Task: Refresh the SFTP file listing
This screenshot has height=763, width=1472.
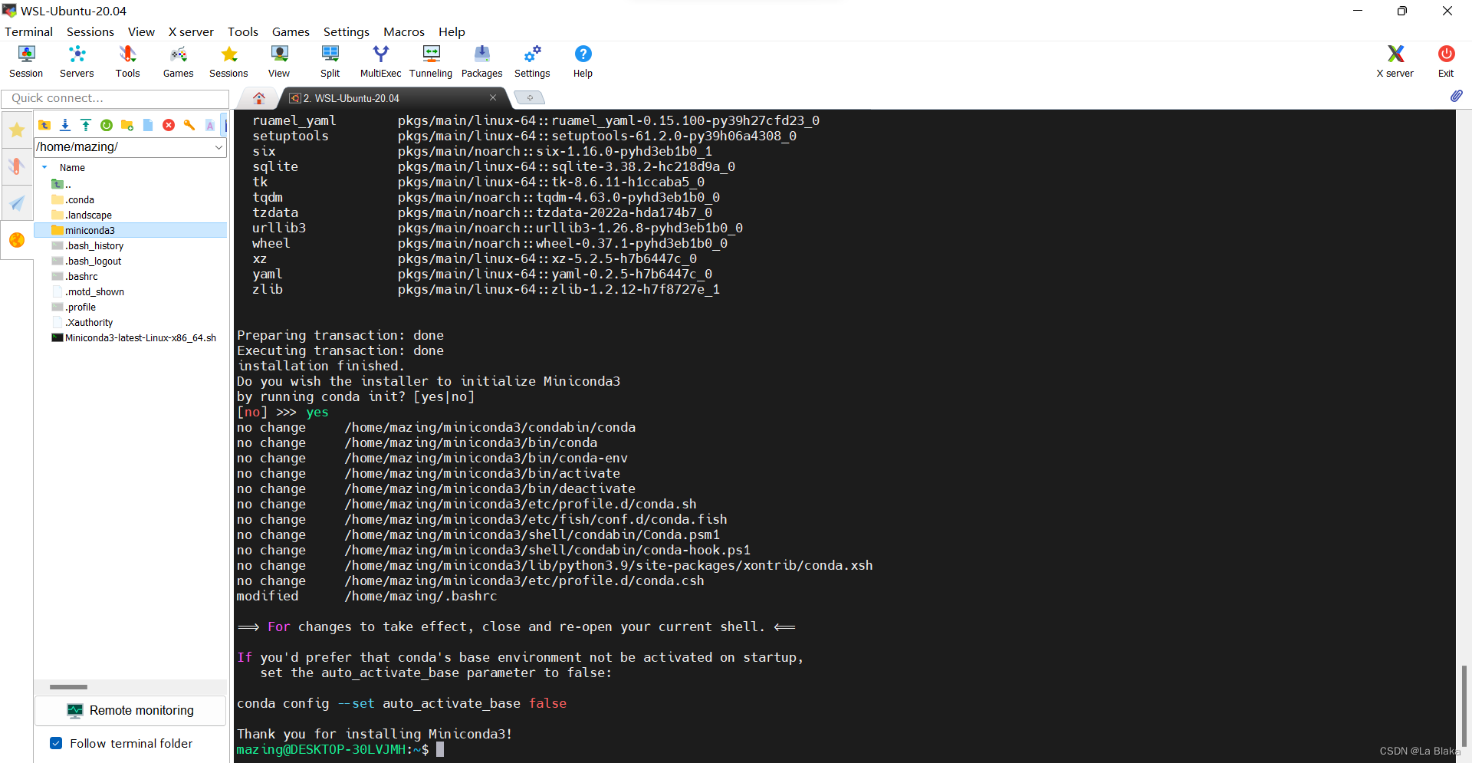Action: click(x=106, y=125)
